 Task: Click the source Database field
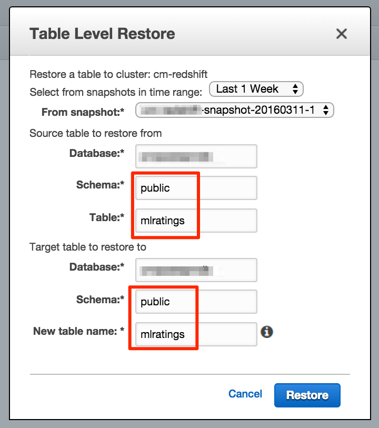(196, 156)
